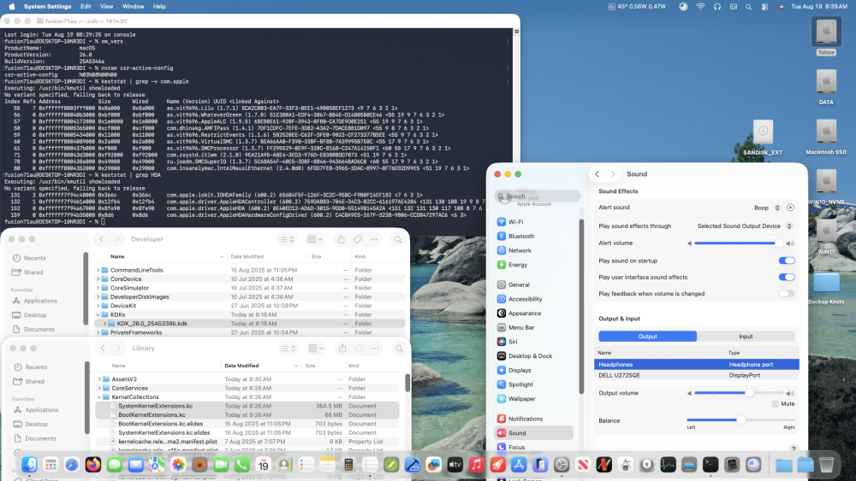Open Spotlight settings pane
This screenshot has height=481, width=856.
pos(514,384)
